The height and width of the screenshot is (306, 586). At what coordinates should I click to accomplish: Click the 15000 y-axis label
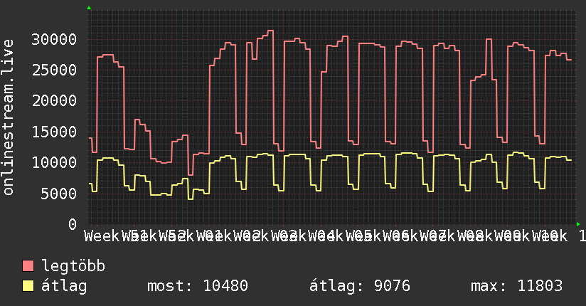[54, 132]
